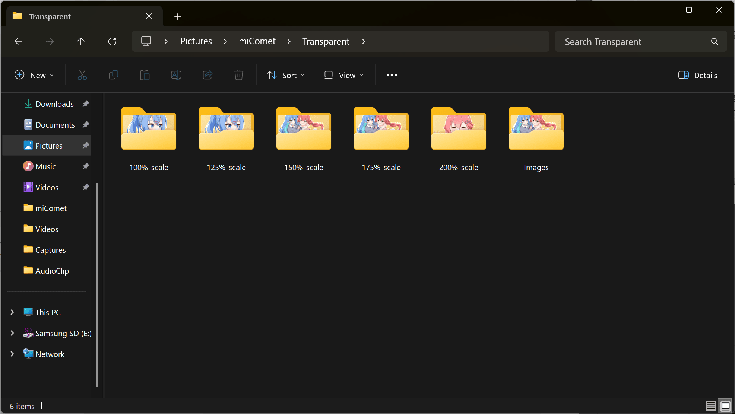This screenshot has width=735, height=414.
Task: Refresh the current folder
Action: (x=112, y=41)
